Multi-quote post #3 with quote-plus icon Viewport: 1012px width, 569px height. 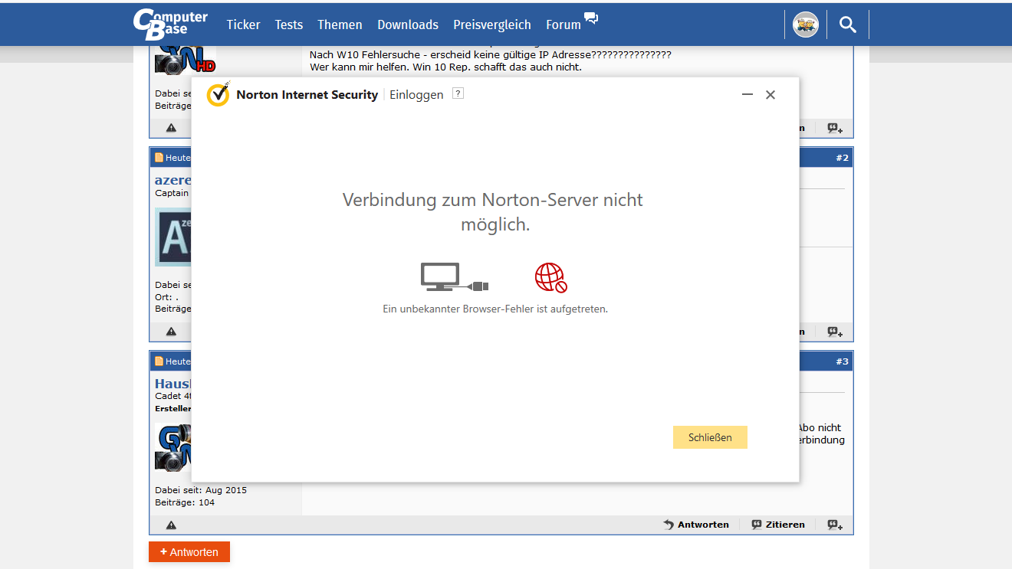pyautogui.click(x=835, y=525)
